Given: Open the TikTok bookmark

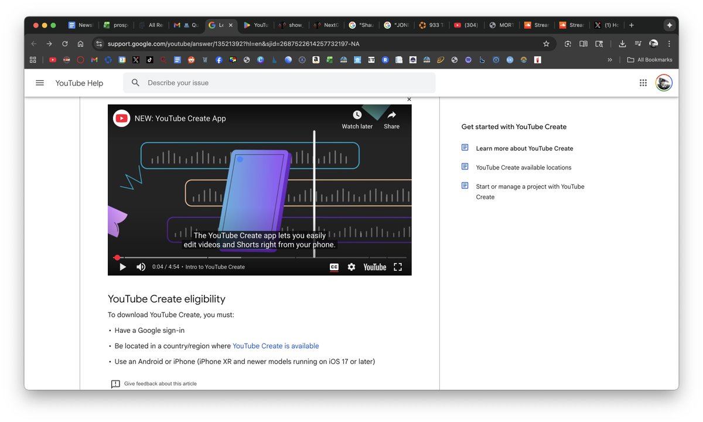Looking at the screenshot, I should coord(150,60).
